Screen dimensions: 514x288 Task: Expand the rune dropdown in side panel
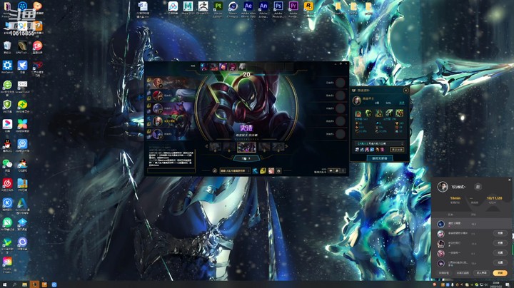tap(380, 144)
